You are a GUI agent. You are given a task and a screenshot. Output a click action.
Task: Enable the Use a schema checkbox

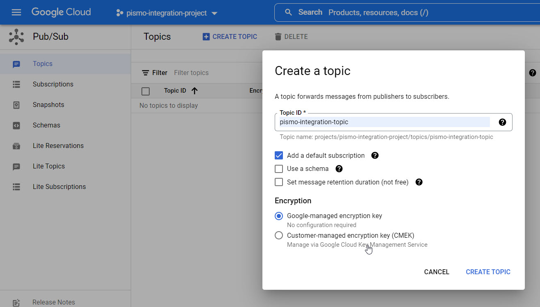point(279,169)
